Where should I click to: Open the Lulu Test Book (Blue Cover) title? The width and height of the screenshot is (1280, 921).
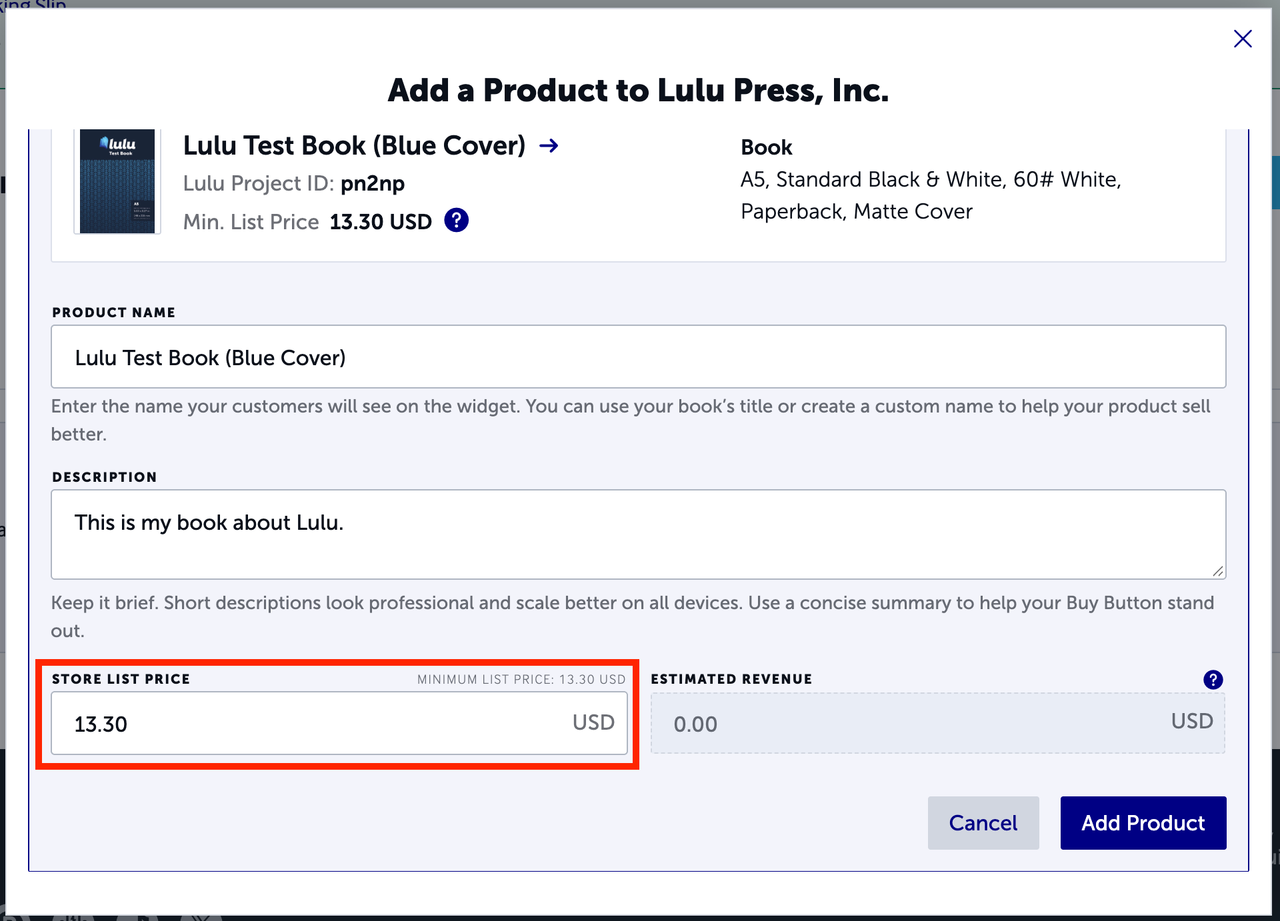355,145
